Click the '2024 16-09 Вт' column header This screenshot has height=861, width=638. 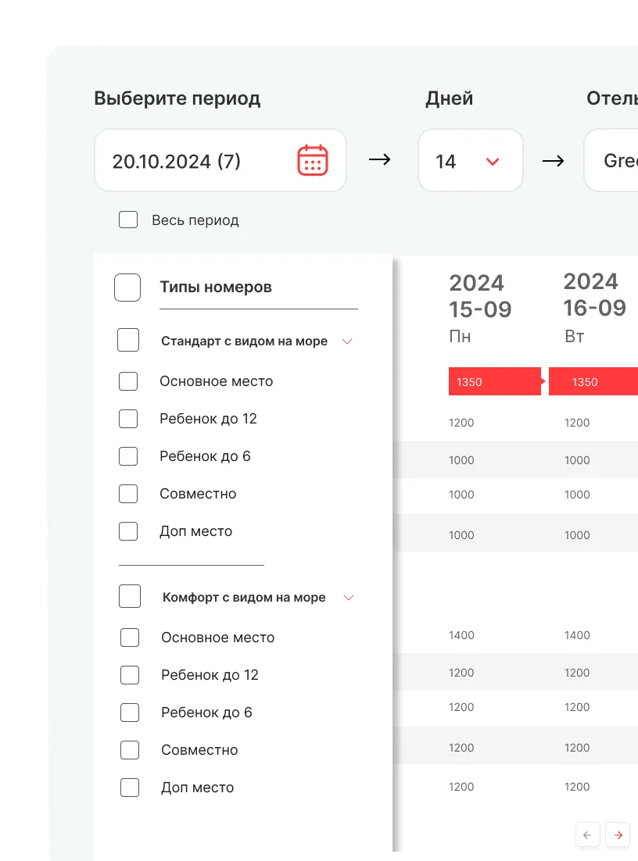594,308
